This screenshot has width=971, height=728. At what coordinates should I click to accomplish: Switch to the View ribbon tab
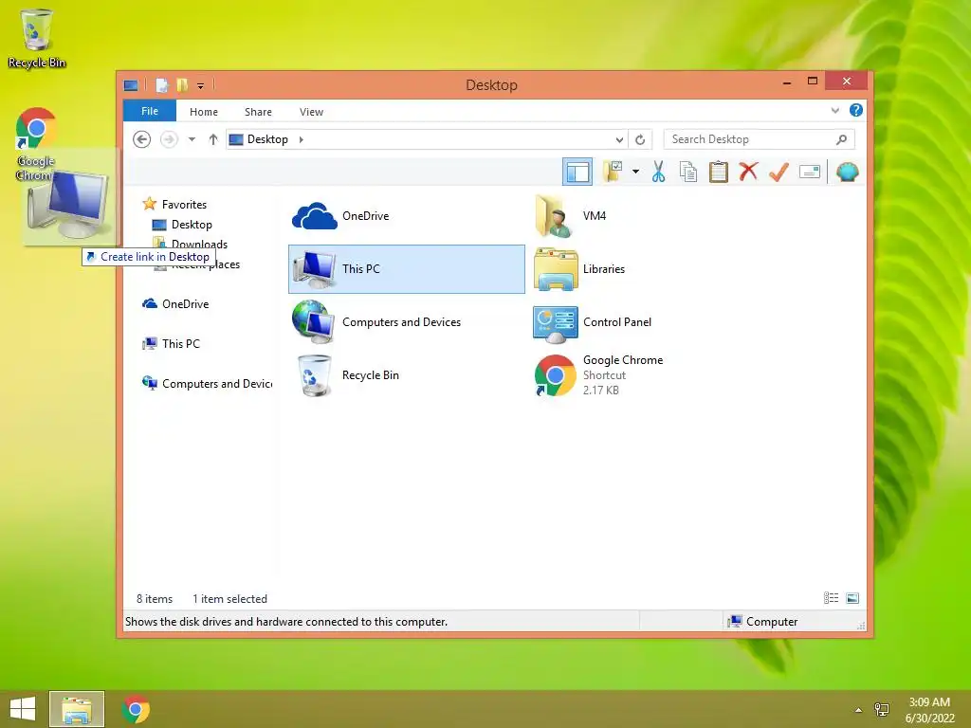pyautogui.click(x=311, y=112)
